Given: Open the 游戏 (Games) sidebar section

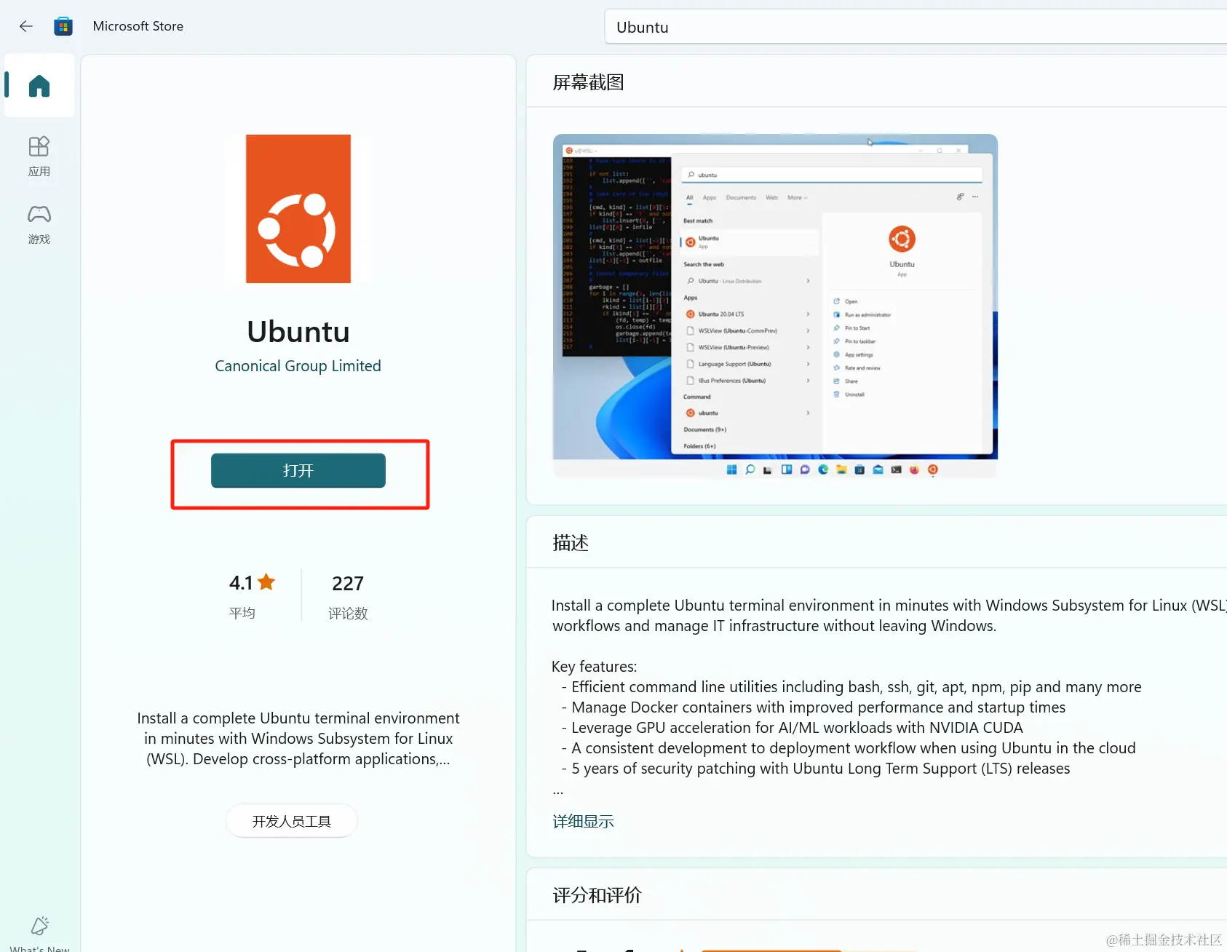Looking at the screenshot, I should 39,224.
